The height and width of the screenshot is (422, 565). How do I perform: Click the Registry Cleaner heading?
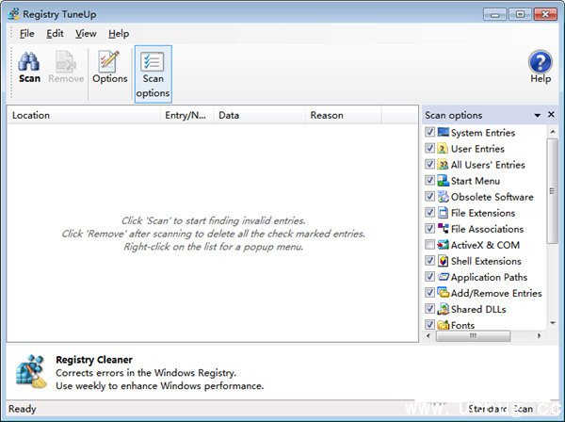tap(94, 360)
